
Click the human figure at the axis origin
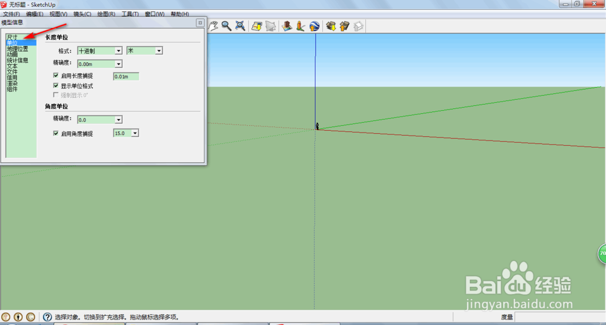click(x=318, y=126)
